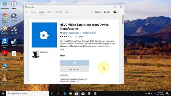Screen dimensions: 171x96
Task: Click the taskbar search box
Action: click(28, 94)
